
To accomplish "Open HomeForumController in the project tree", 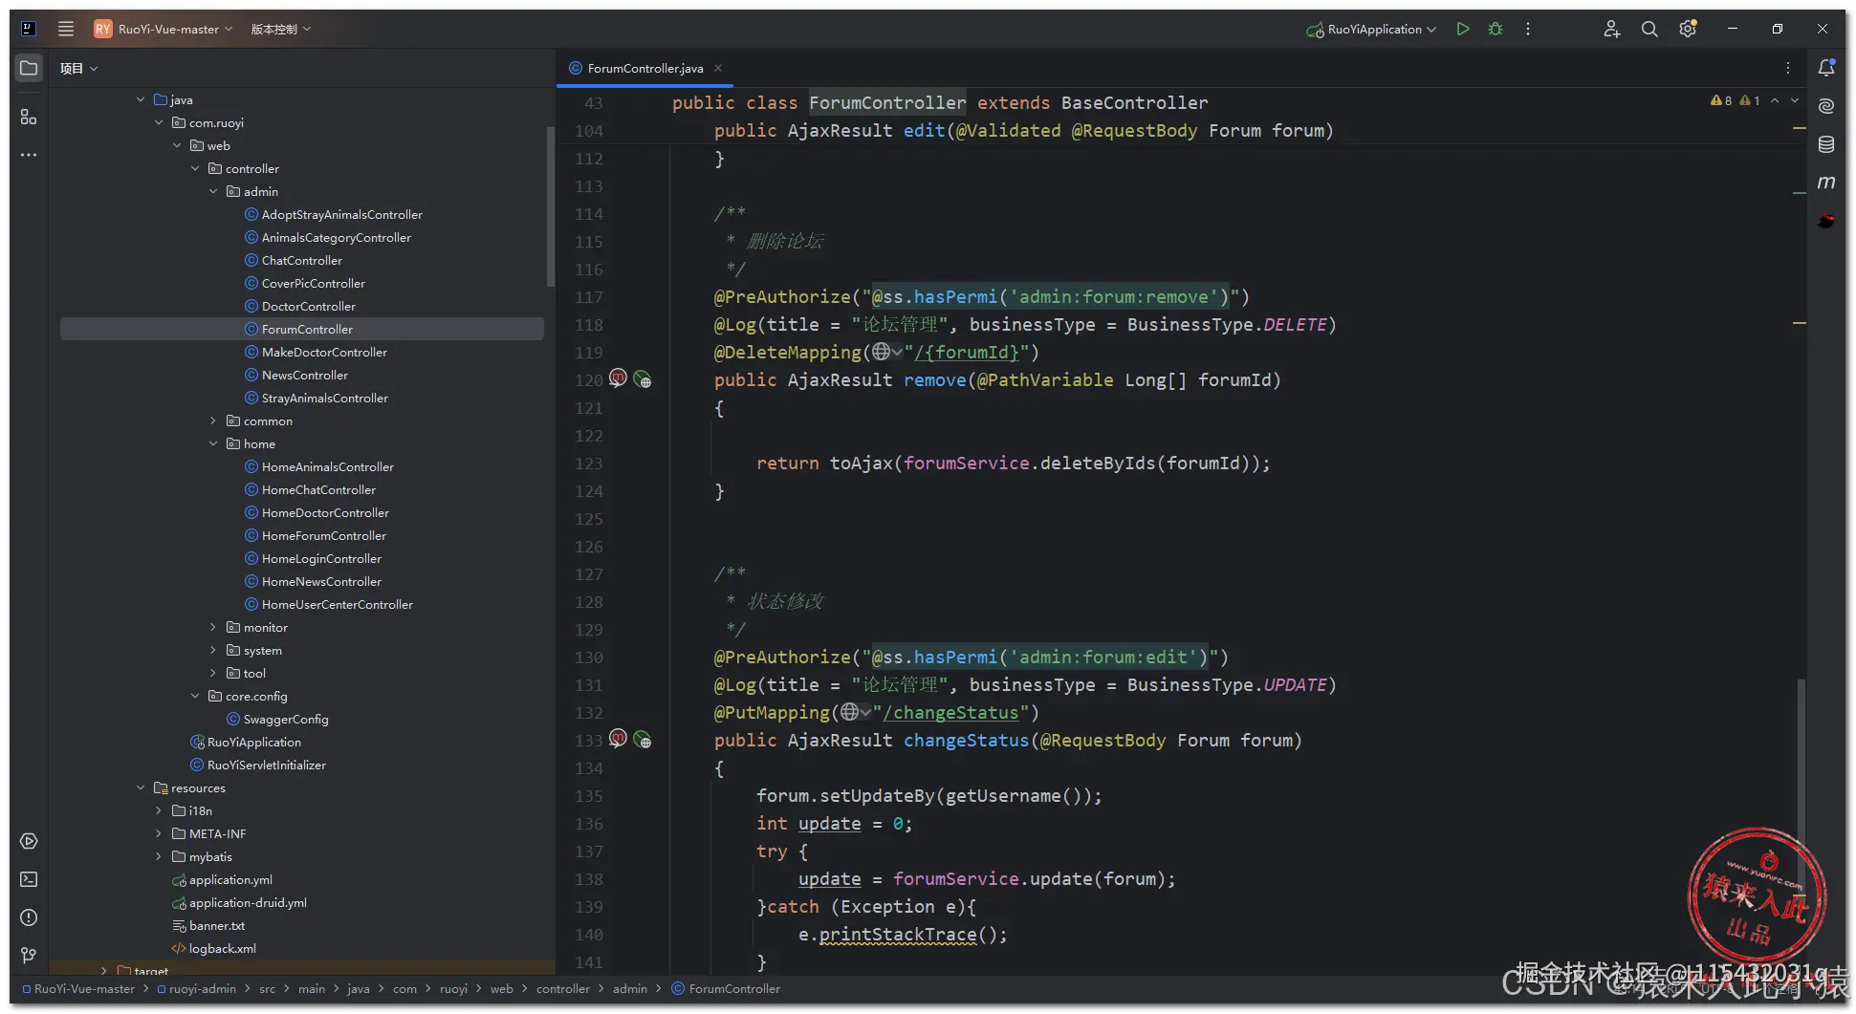I will [x=323, y=536].
